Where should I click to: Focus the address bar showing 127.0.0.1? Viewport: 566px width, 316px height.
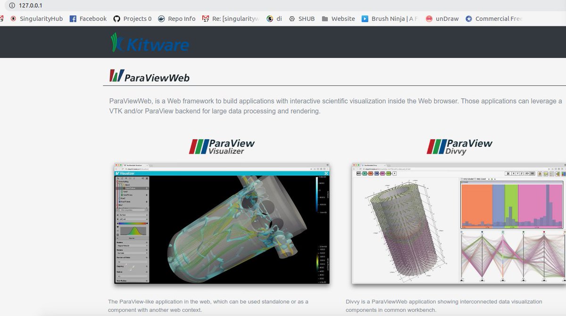coord(283,5)
